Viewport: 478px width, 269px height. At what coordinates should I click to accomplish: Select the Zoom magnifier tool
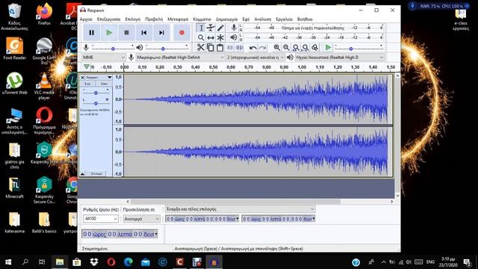tap(201, 38)
